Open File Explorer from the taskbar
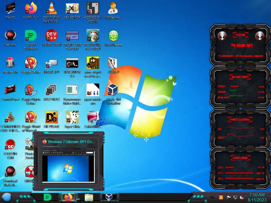The width and height of the screenshot is (271, 203). (89, 197)
